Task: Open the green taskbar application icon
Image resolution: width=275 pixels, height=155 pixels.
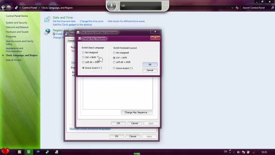Action: (29, 152)
